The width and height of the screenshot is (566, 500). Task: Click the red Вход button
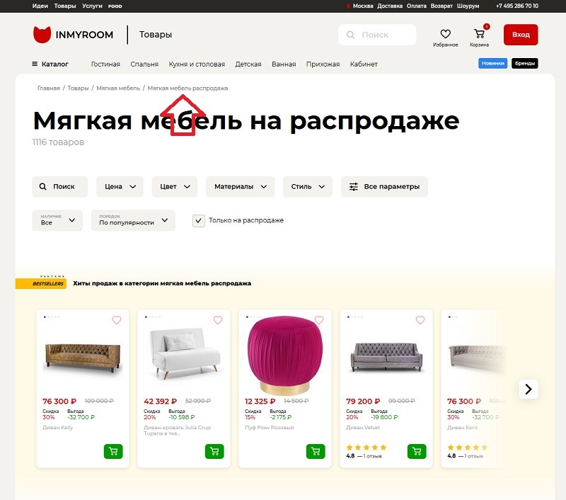[x=521, y=35]
